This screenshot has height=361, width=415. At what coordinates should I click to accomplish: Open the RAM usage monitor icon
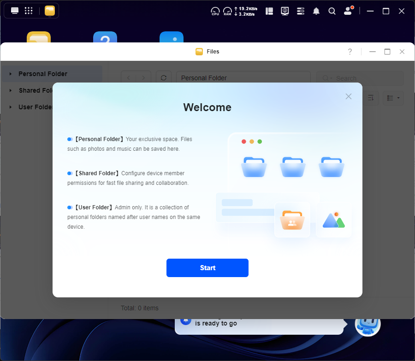(227, 11)
